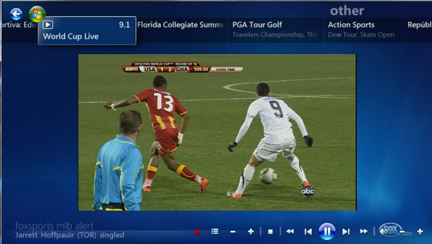Pause the World Cup broadcast
This screenshot has width=432, height=244.
[327, 231]
